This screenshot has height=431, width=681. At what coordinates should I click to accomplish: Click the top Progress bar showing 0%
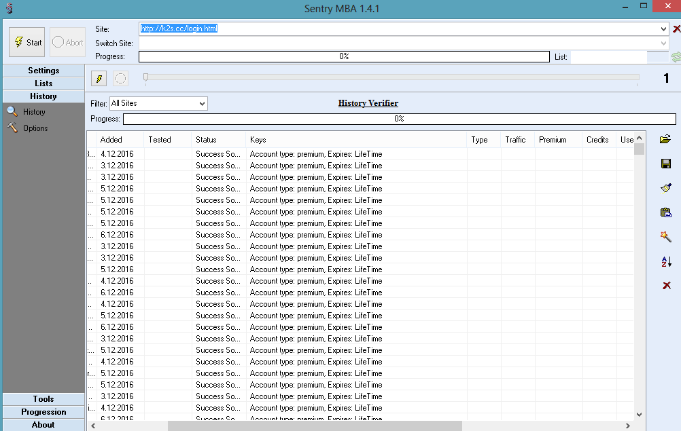pos(344,57)
